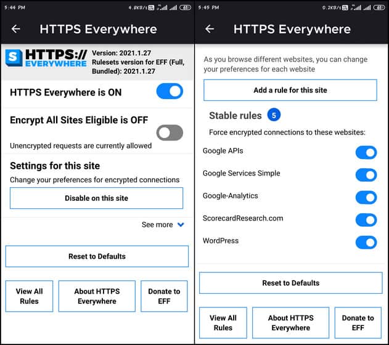The height and width of the screenshot is (345, 389).
Task: Open View All Rules in left screen
Action: pyautogui.click(x=29, y=296)
